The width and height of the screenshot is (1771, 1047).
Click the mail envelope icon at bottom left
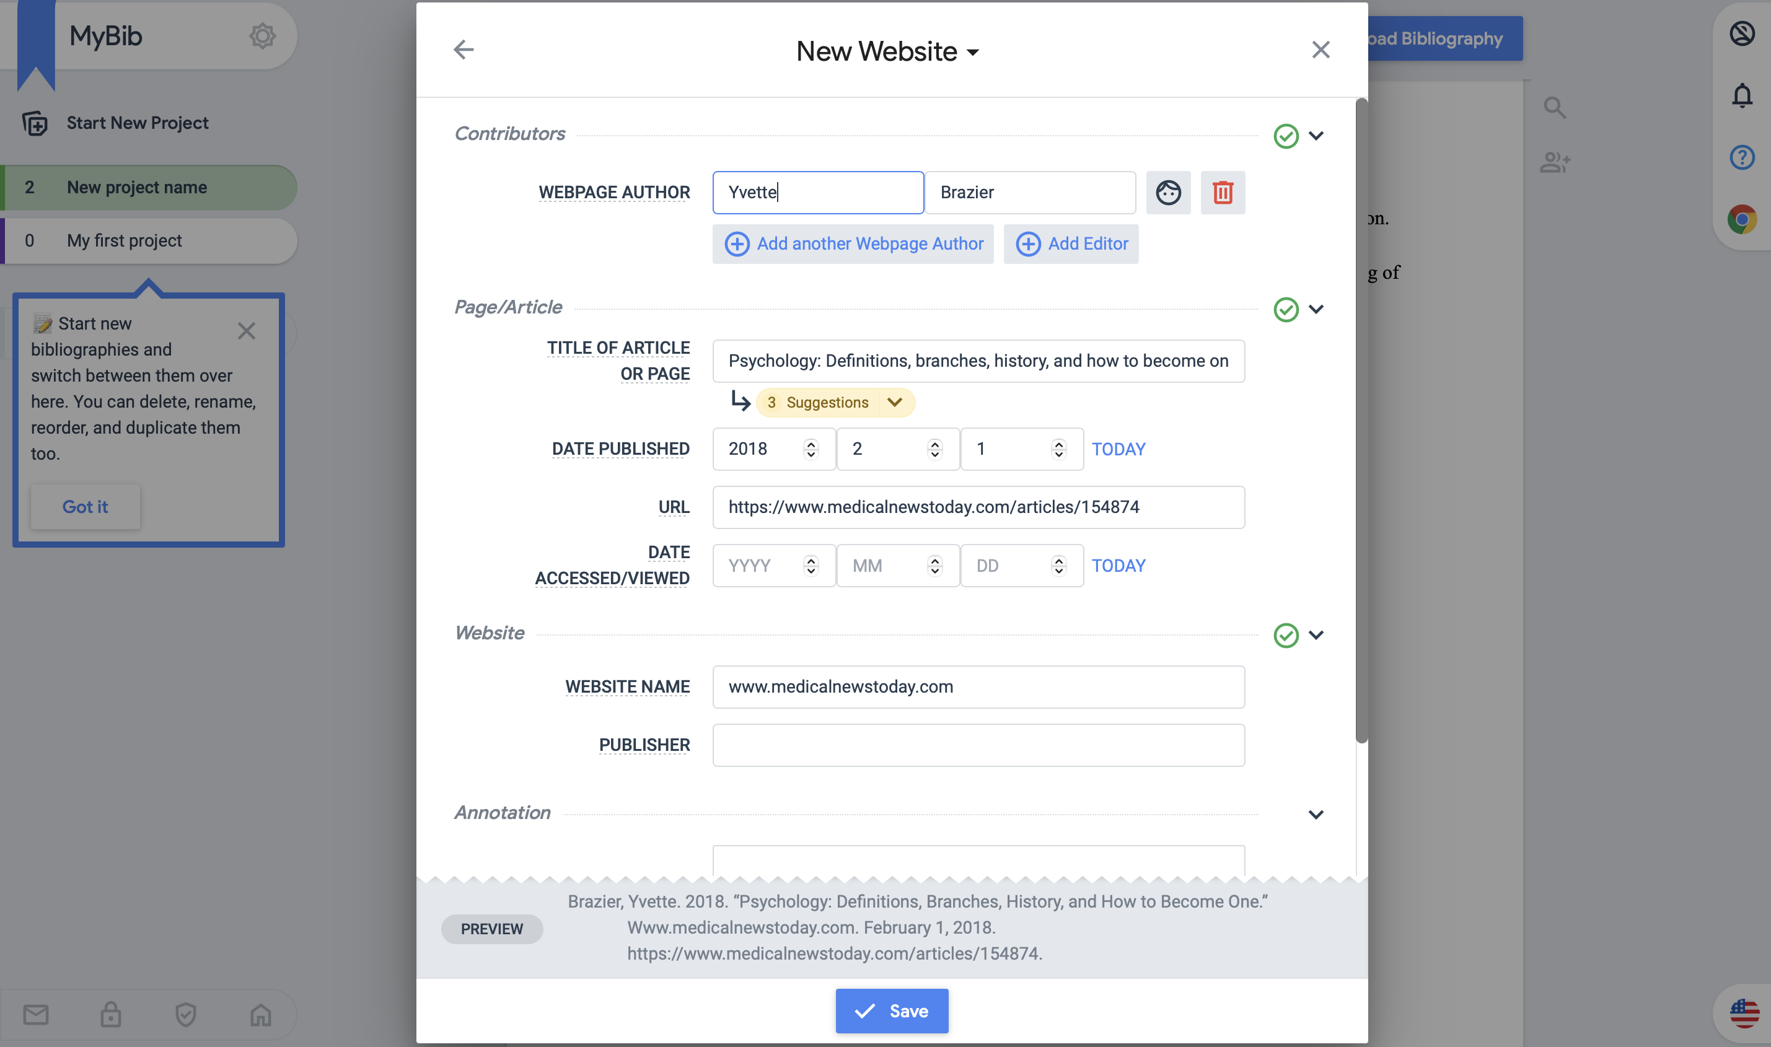(36, 1015)
